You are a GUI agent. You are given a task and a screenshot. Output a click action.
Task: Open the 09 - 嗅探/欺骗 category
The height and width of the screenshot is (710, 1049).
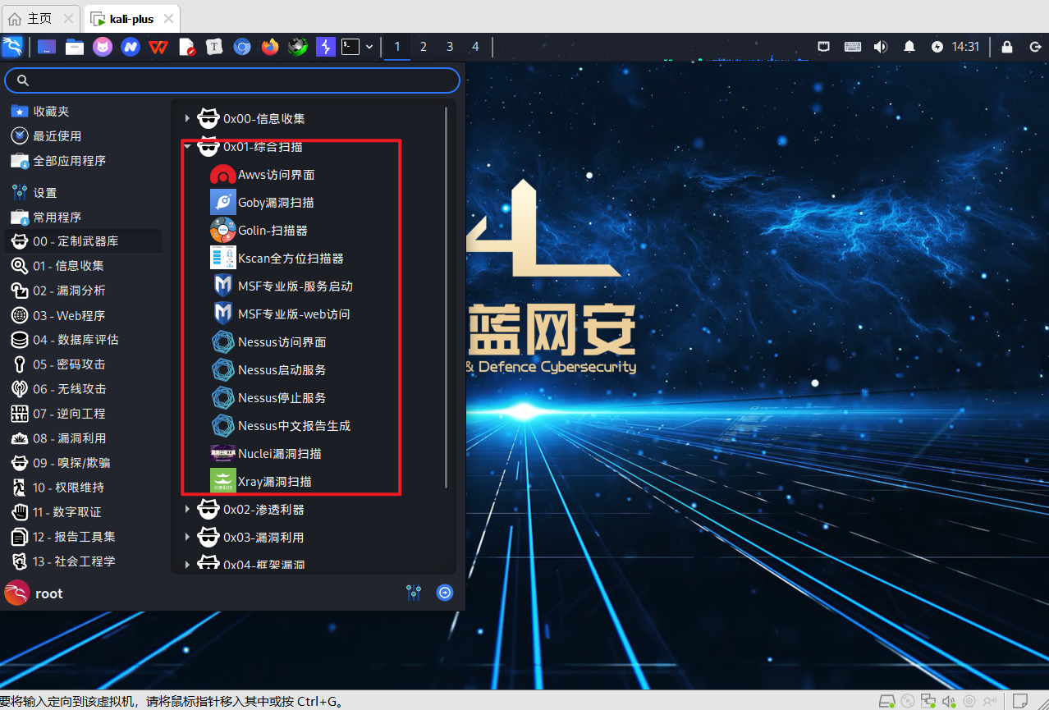(85, 463)
